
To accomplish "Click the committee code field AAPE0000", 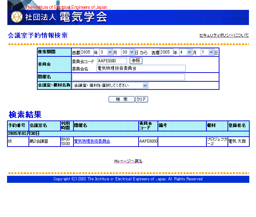I will (112, 61).
